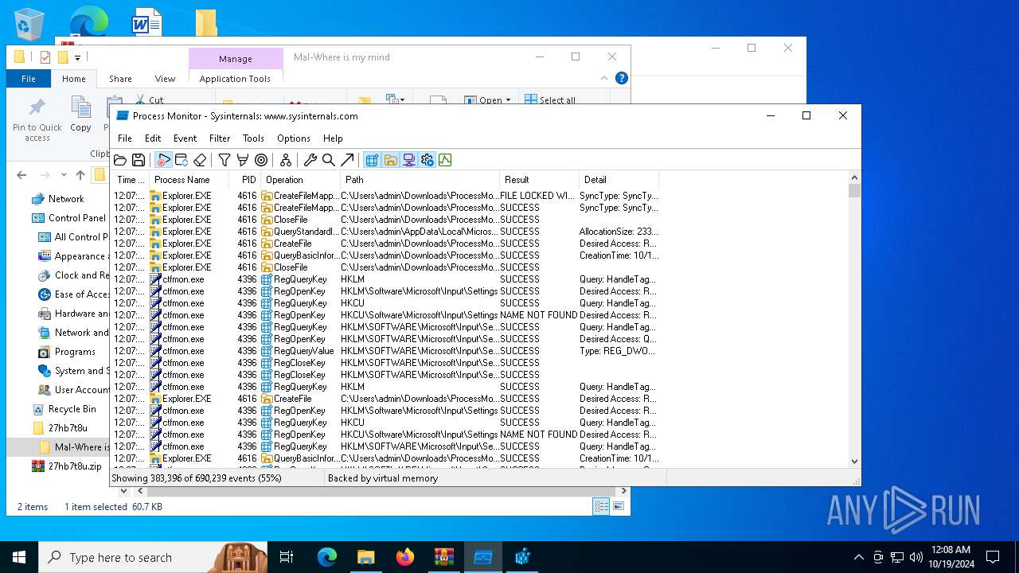Viewport: 1019px width, 573px height.
Task: Sort by the Path column header
Action: pos(420,180)
